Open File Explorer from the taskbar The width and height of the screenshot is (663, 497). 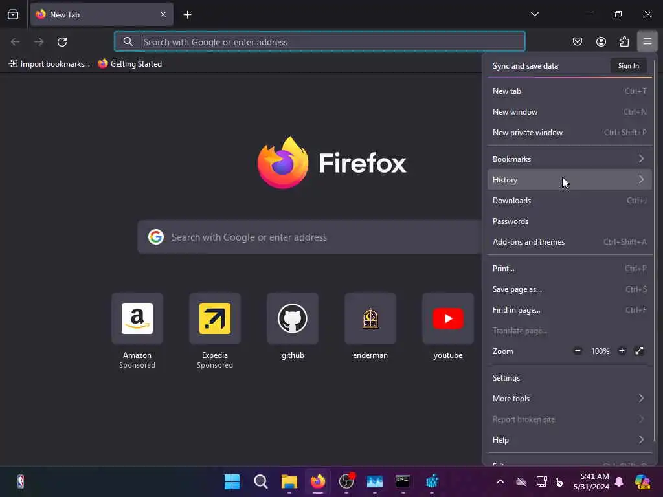coord(289,481)
